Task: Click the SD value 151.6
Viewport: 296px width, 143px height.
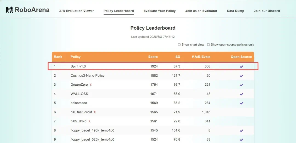Action: tap(176, 130)
